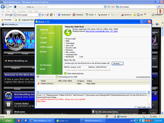Click the Moto Modding.us taskbar button
The height and width of the screenshot is (123, 164).
pos(42,121)
